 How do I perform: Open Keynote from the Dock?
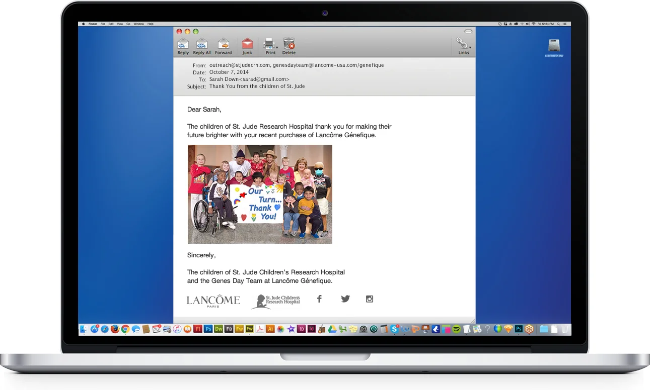425,329
